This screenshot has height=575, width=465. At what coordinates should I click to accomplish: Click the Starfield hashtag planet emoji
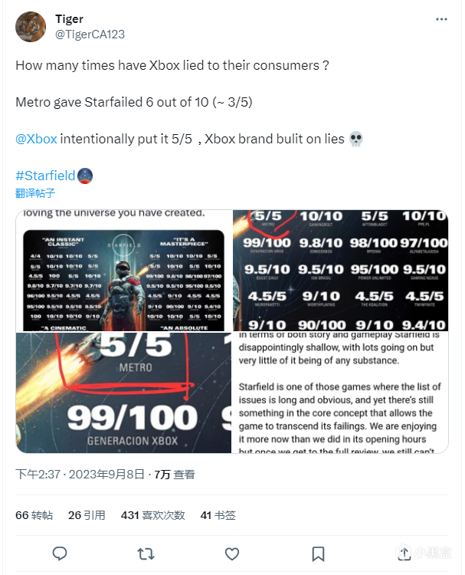pos(85,176)
